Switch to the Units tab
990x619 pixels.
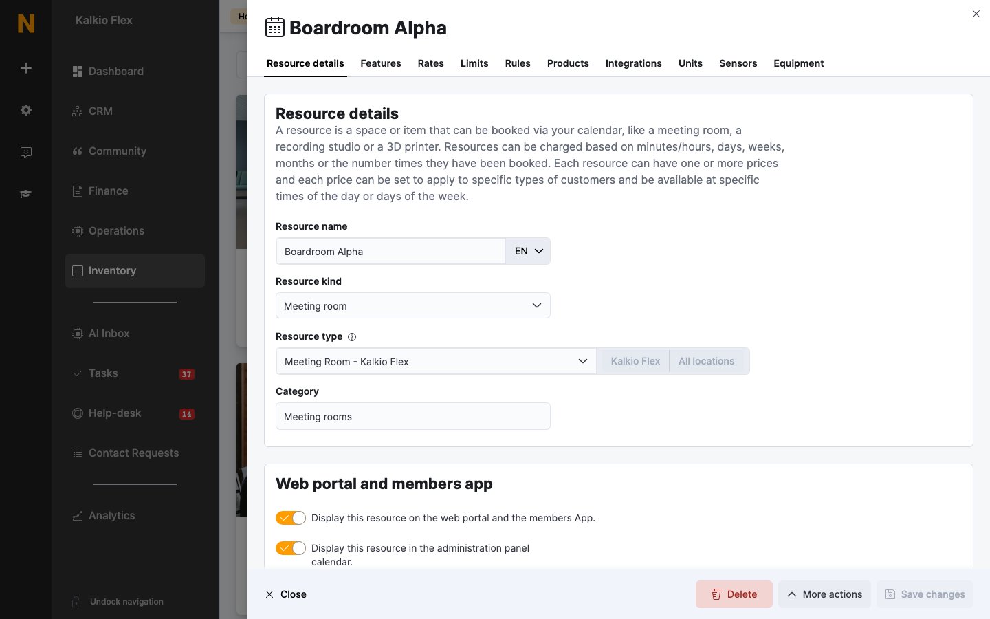pos(690,63)
